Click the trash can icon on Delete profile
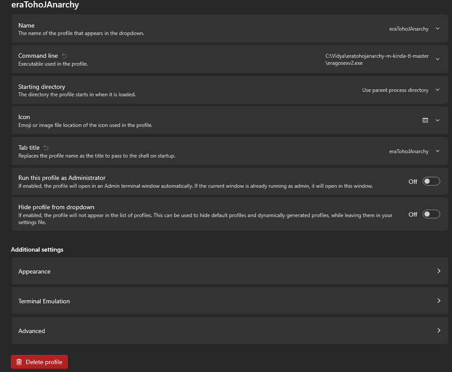452x372 pixels. 19,362
